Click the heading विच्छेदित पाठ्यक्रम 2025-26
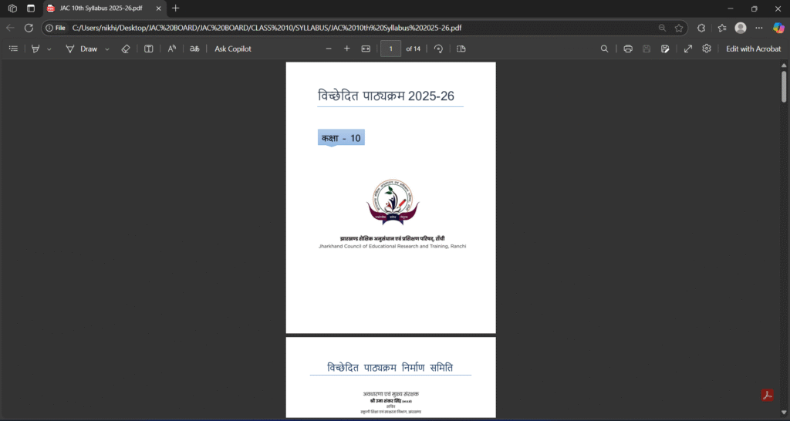This screenshot has width=790, height=421. tap(386, 96)
